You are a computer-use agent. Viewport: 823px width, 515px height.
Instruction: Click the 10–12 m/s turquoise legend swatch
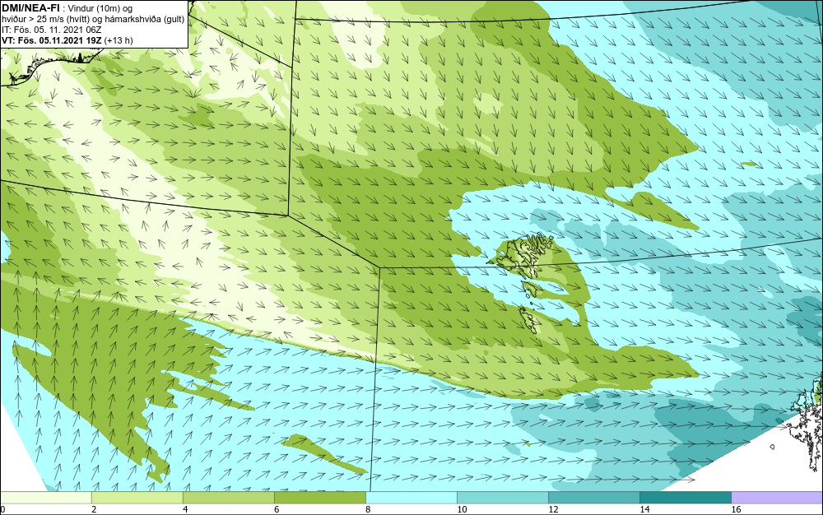[502, 497]
